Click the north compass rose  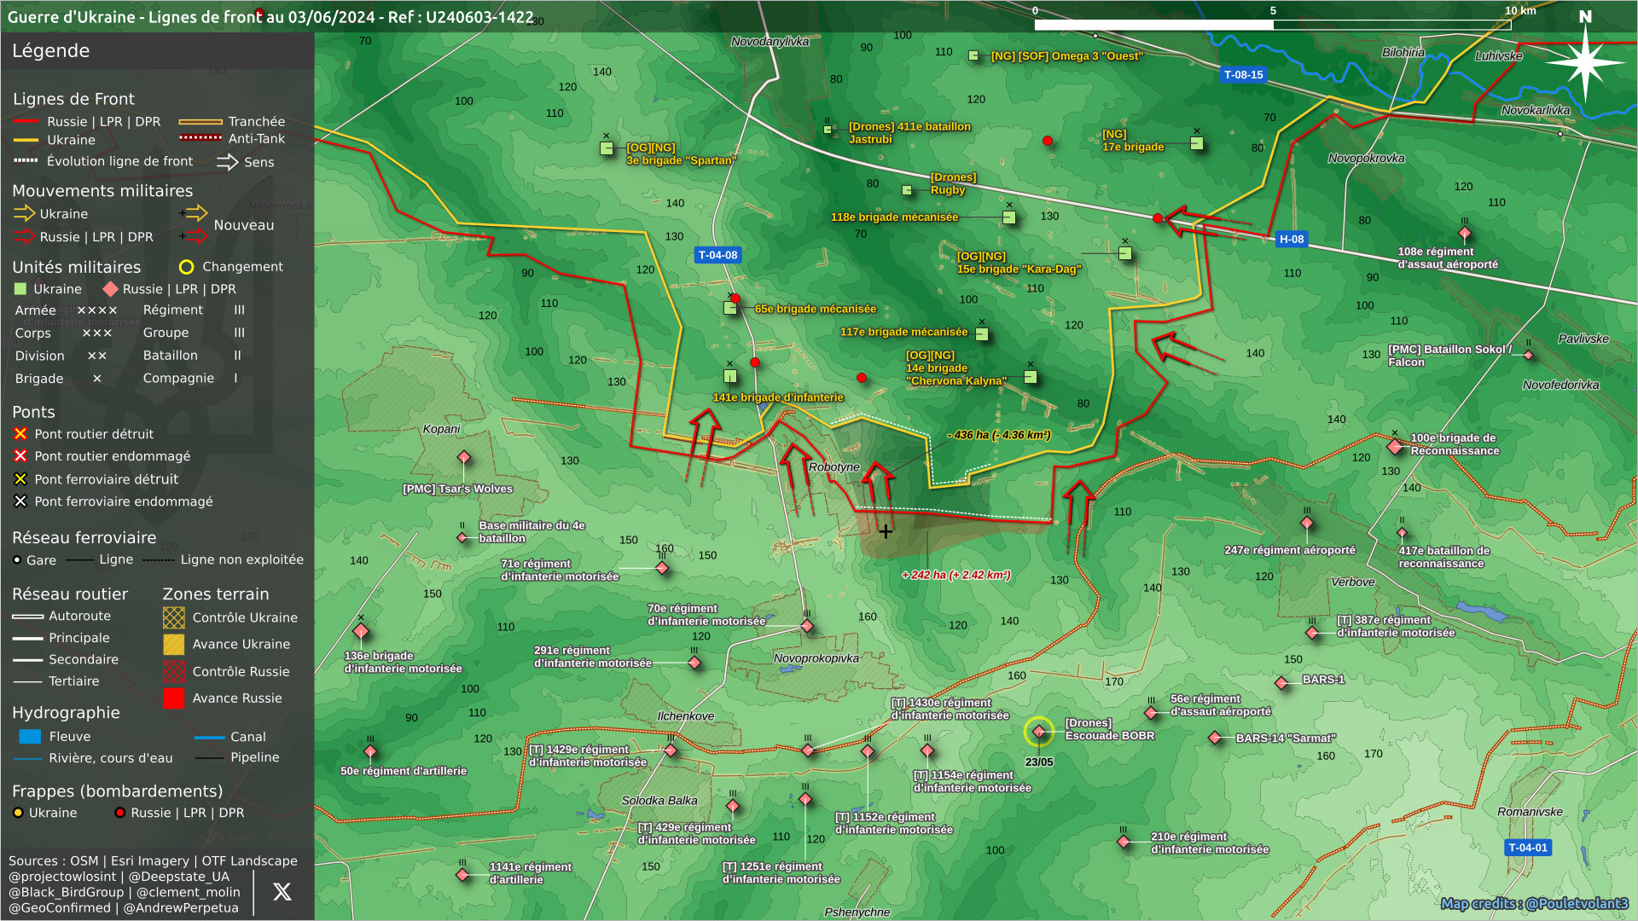pyautogui.click(x=1585, y=61)
